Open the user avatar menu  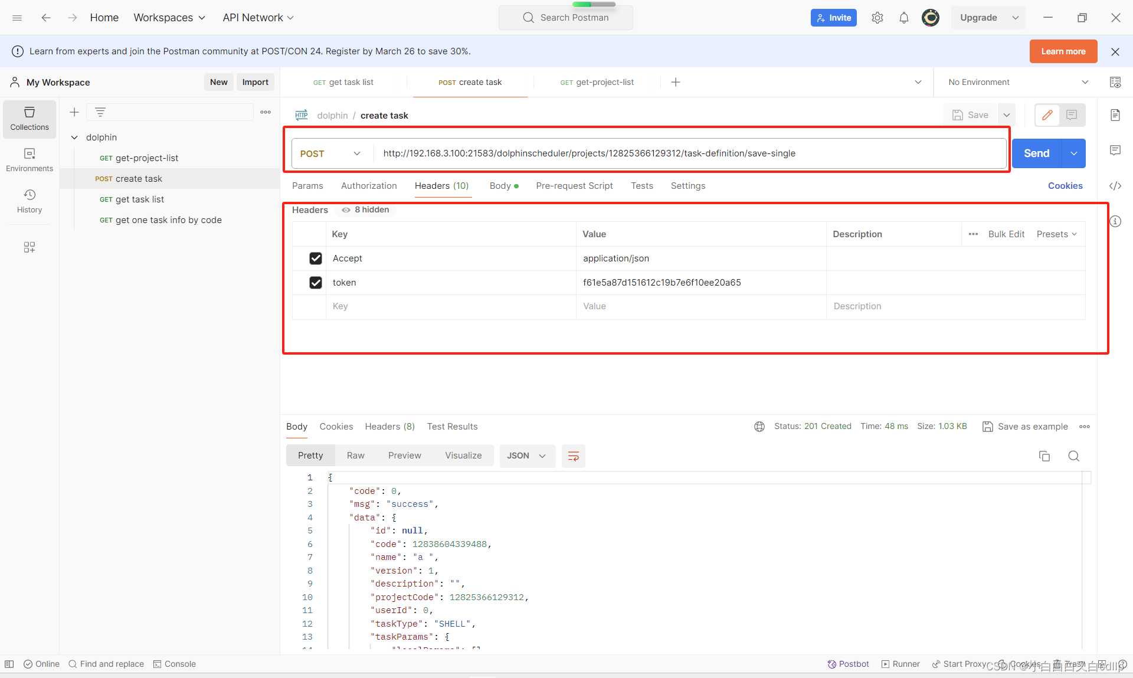pyautogui.click(x=931, y=18)
